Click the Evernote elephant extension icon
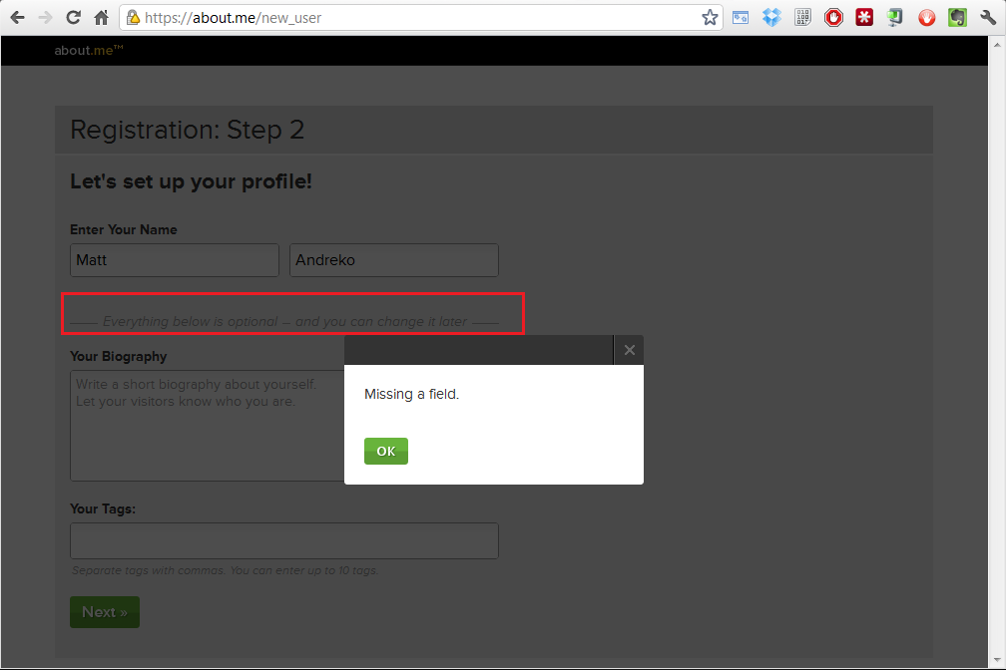Image resolution: width=1006 pixels, height=670 pixels. click(x=957, y=17)
